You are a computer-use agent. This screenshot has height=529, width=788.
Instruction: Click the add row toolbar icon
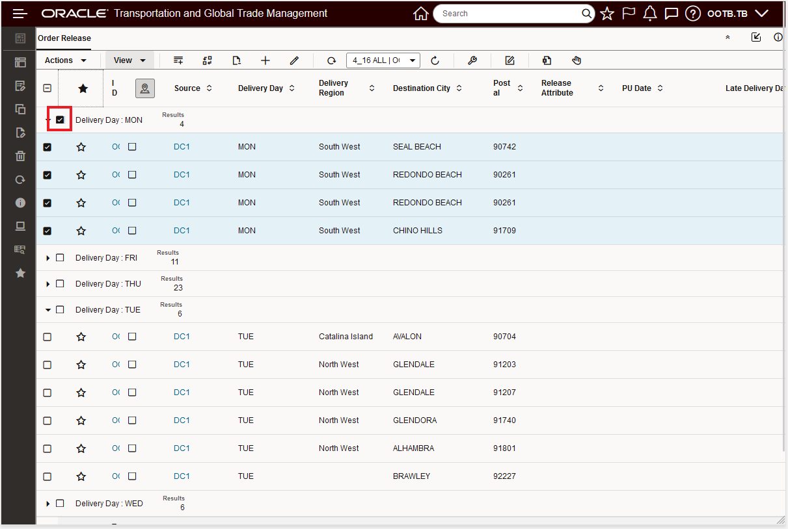178,60
